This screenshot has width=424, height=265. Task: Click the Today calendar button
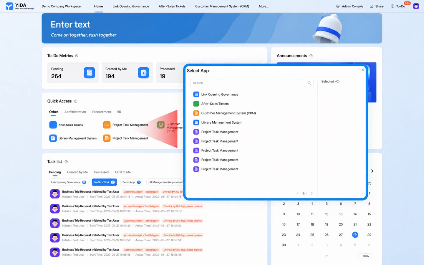tap(366, 256)
